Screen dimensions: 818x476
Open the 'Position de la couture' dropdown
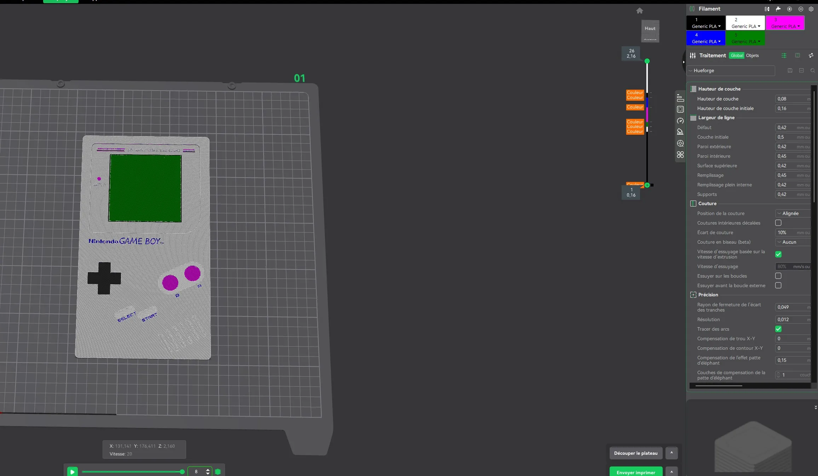pos(791,213)
